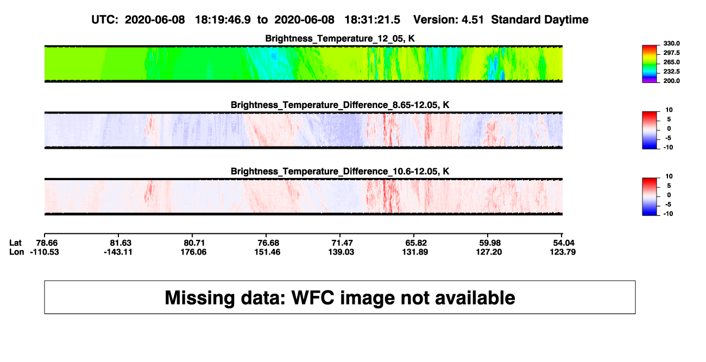The image size is (706, 362).
Task: Click the 330.0 colorbar label
Action: click(671, 43)
